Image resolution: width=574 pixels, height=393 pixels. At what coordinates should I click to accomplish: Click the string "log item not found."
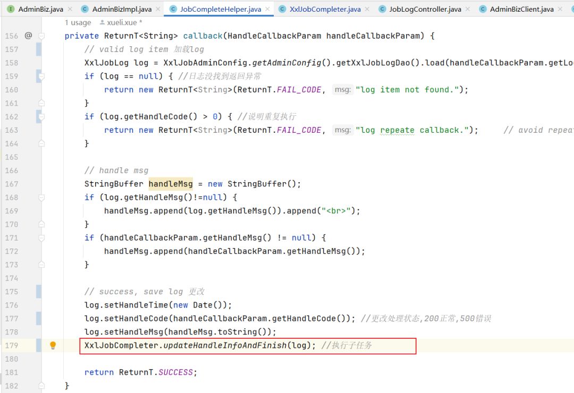tap(407, 90)
